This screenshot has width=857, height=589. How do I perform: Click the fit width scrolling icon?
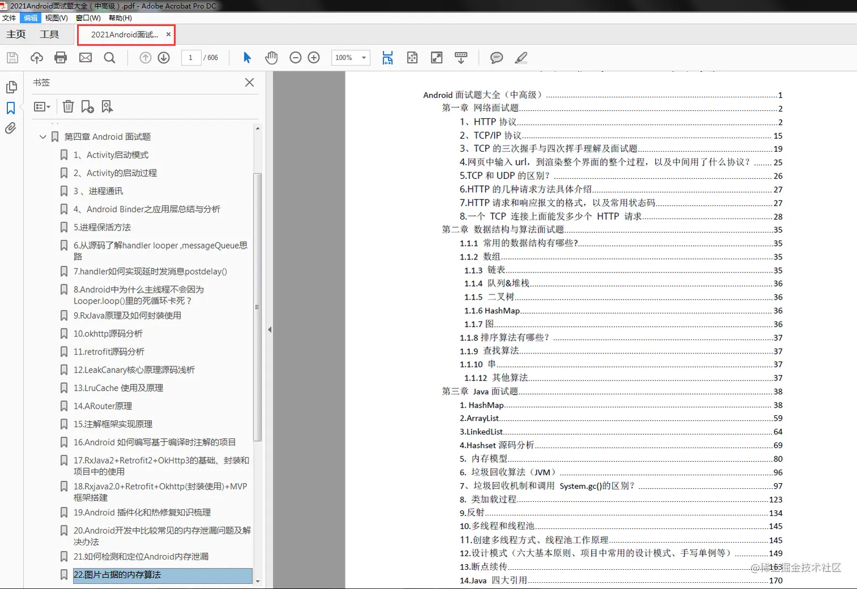(388, 58)
